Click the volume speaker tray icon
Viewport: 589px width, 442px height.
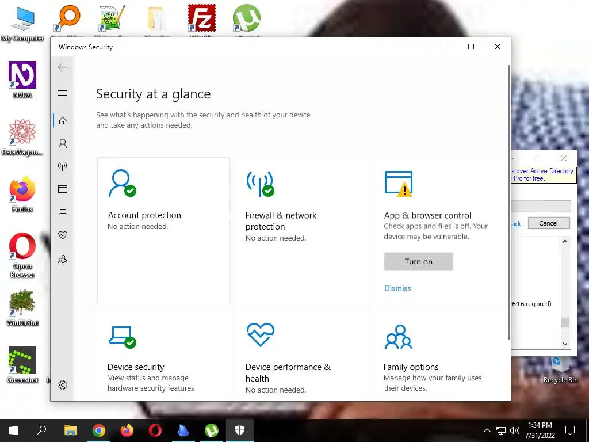515,430
